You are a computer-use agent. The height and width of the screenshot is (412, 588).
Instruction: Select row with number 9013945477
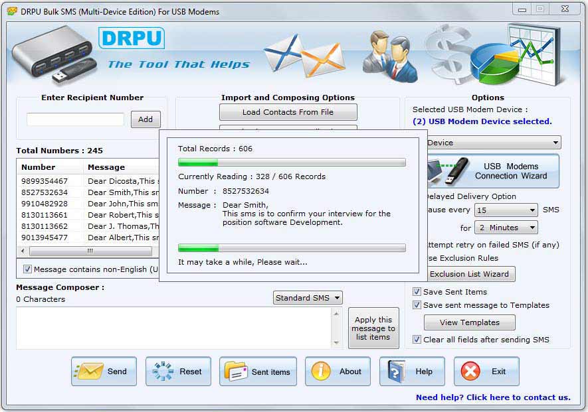click(x=88, y=237)
